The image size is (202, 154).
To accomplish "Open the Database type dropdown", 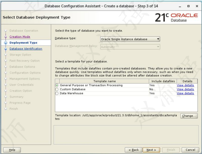I will coord(130,39).
